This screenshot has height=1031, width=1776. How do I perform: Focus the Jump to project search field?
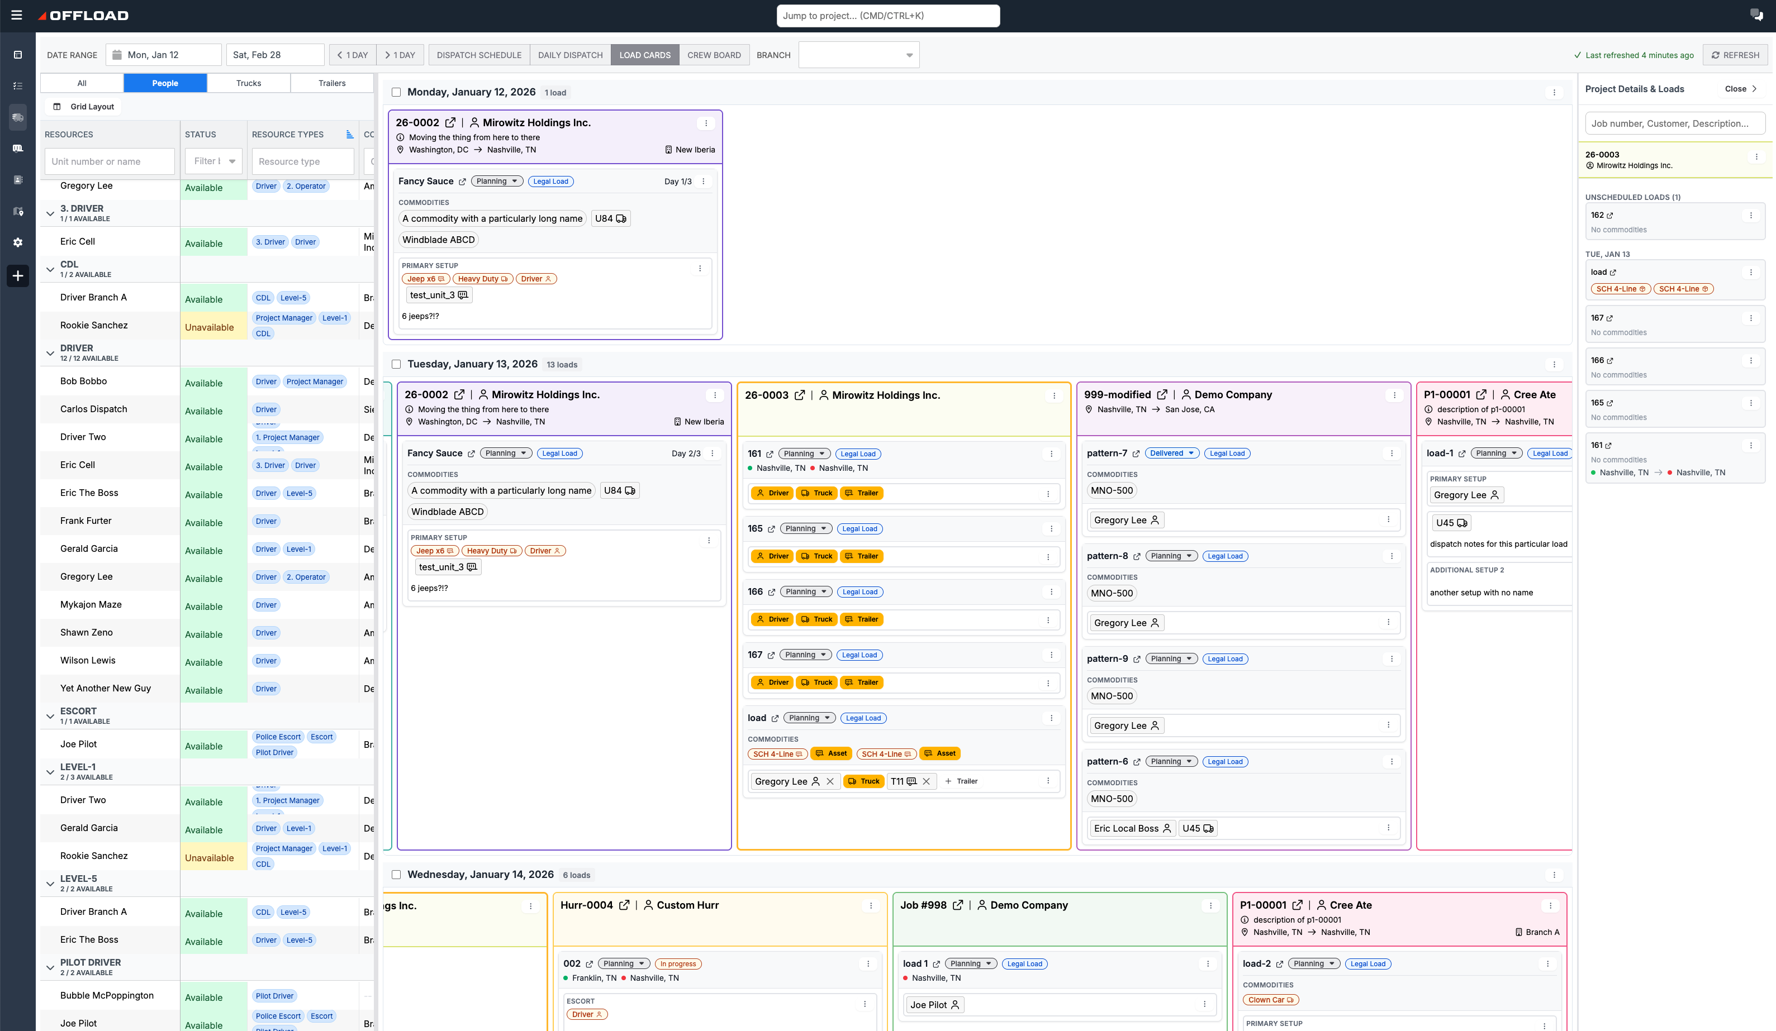click(x=888, y=16)
